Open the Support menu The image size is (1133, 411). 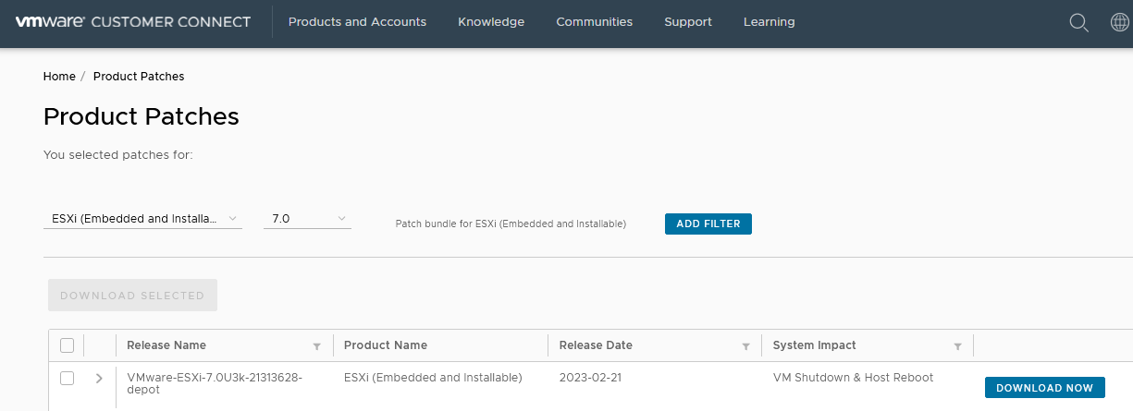tap(688, 22)
